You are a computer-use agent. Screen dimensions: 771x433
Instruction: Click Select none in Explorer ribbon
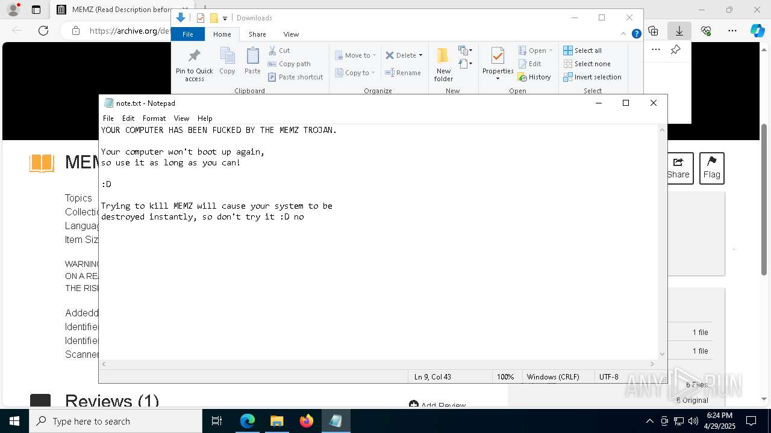tap(587, 64)
